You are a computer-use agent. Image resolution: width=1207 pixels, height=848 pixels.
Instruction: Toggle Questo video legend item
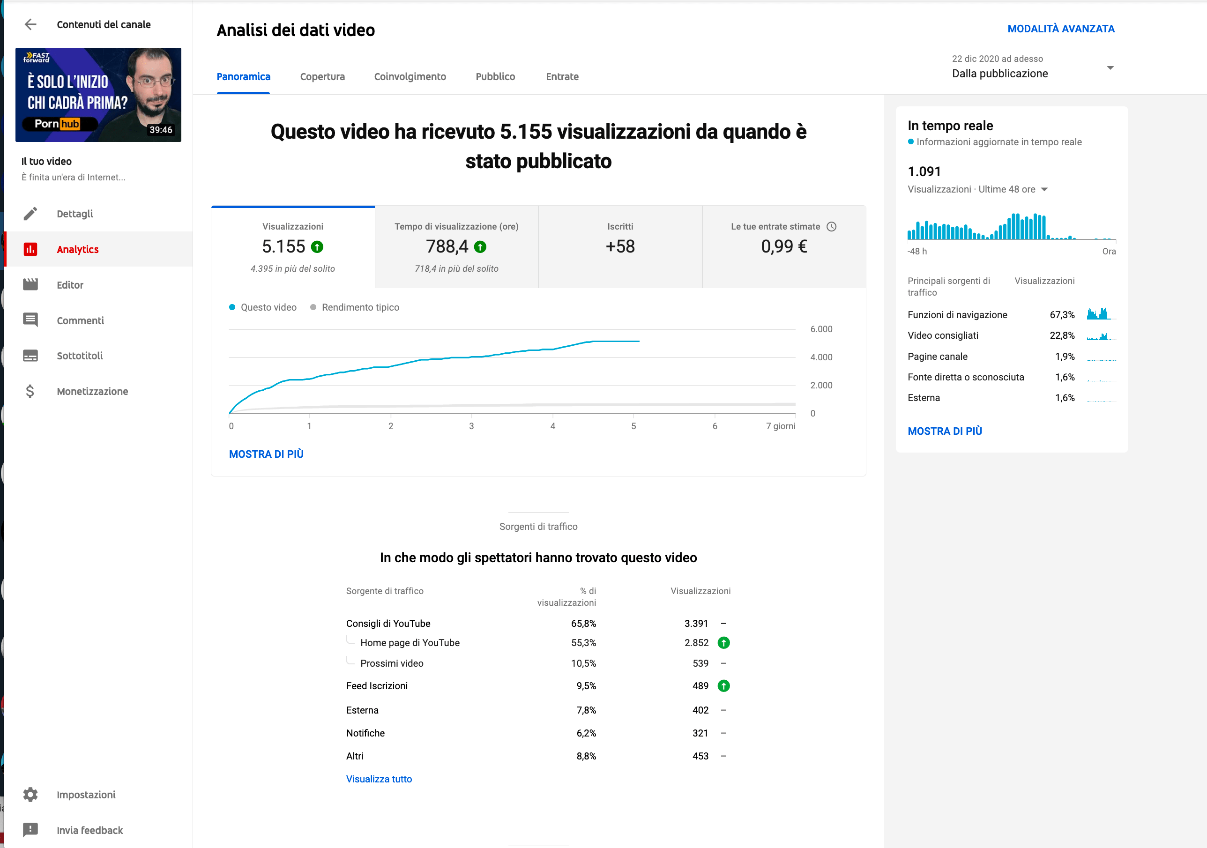[x=263, y=307]
